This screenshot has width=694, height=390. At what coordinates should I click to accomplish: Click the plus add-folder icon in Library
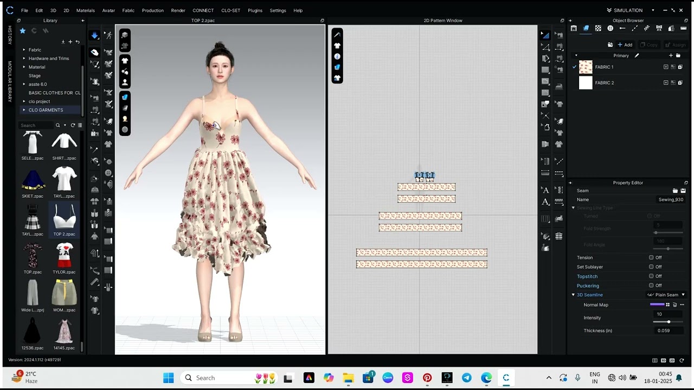point(70,42)
